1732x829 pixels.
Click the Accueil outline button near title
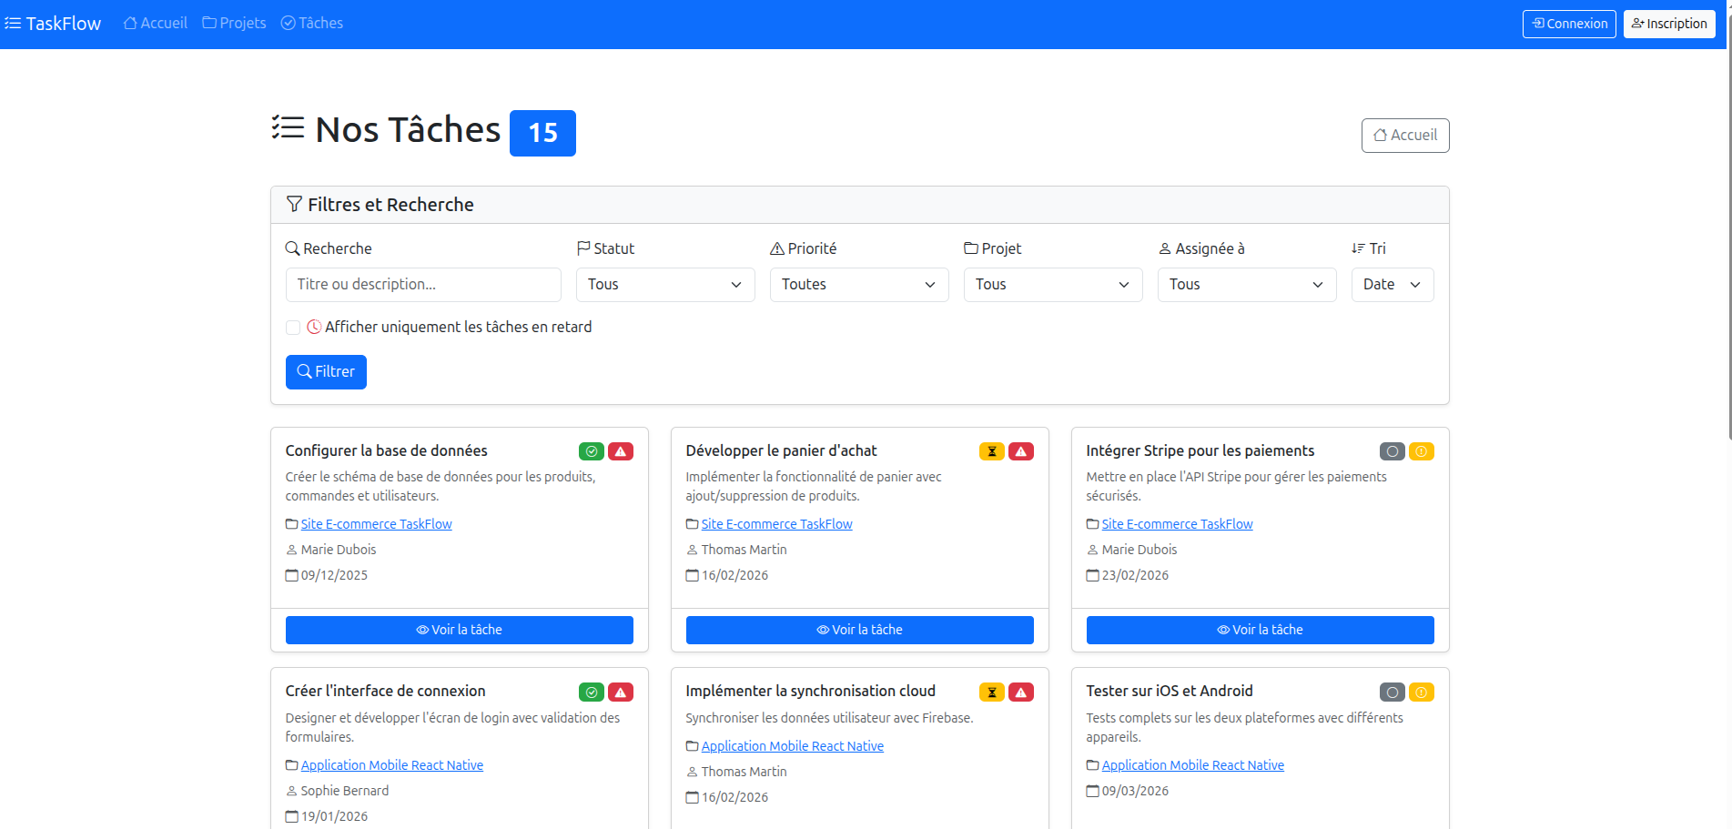point(1405,136)
